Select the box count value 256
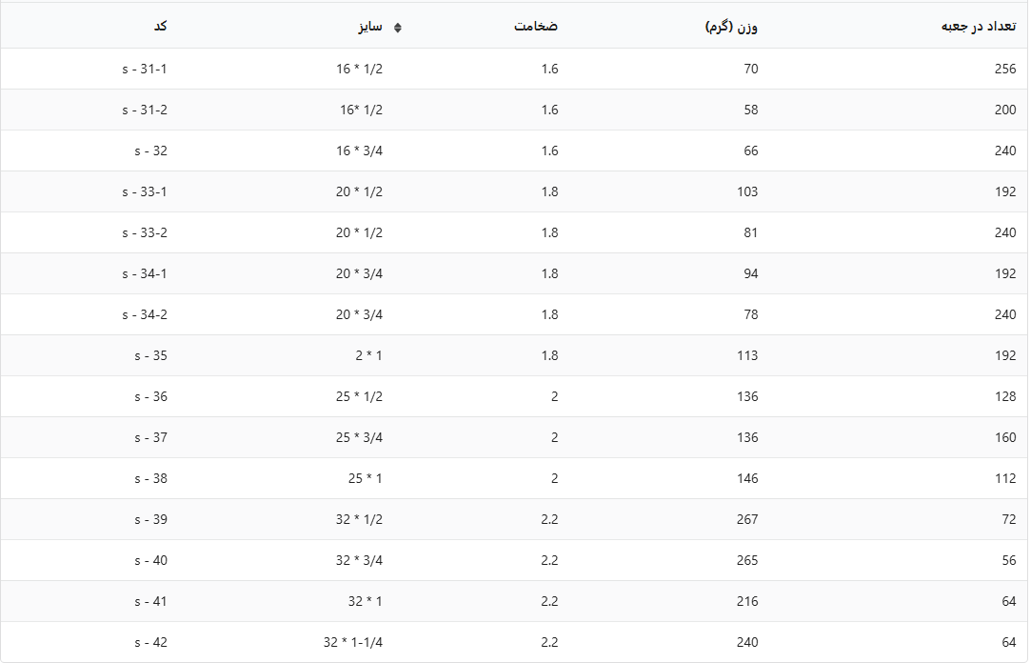This screenshot has width=1031, height=663. [1005, 69]
